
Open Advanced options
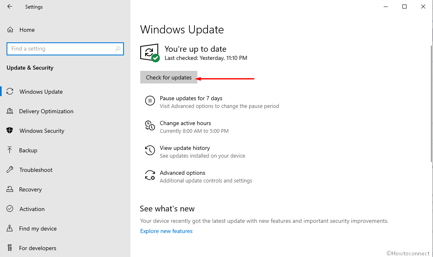183,173
